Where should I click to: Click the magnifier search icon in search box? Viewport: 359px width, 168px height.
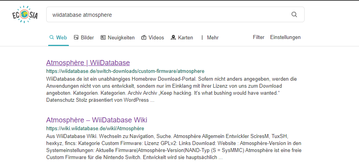294,14
